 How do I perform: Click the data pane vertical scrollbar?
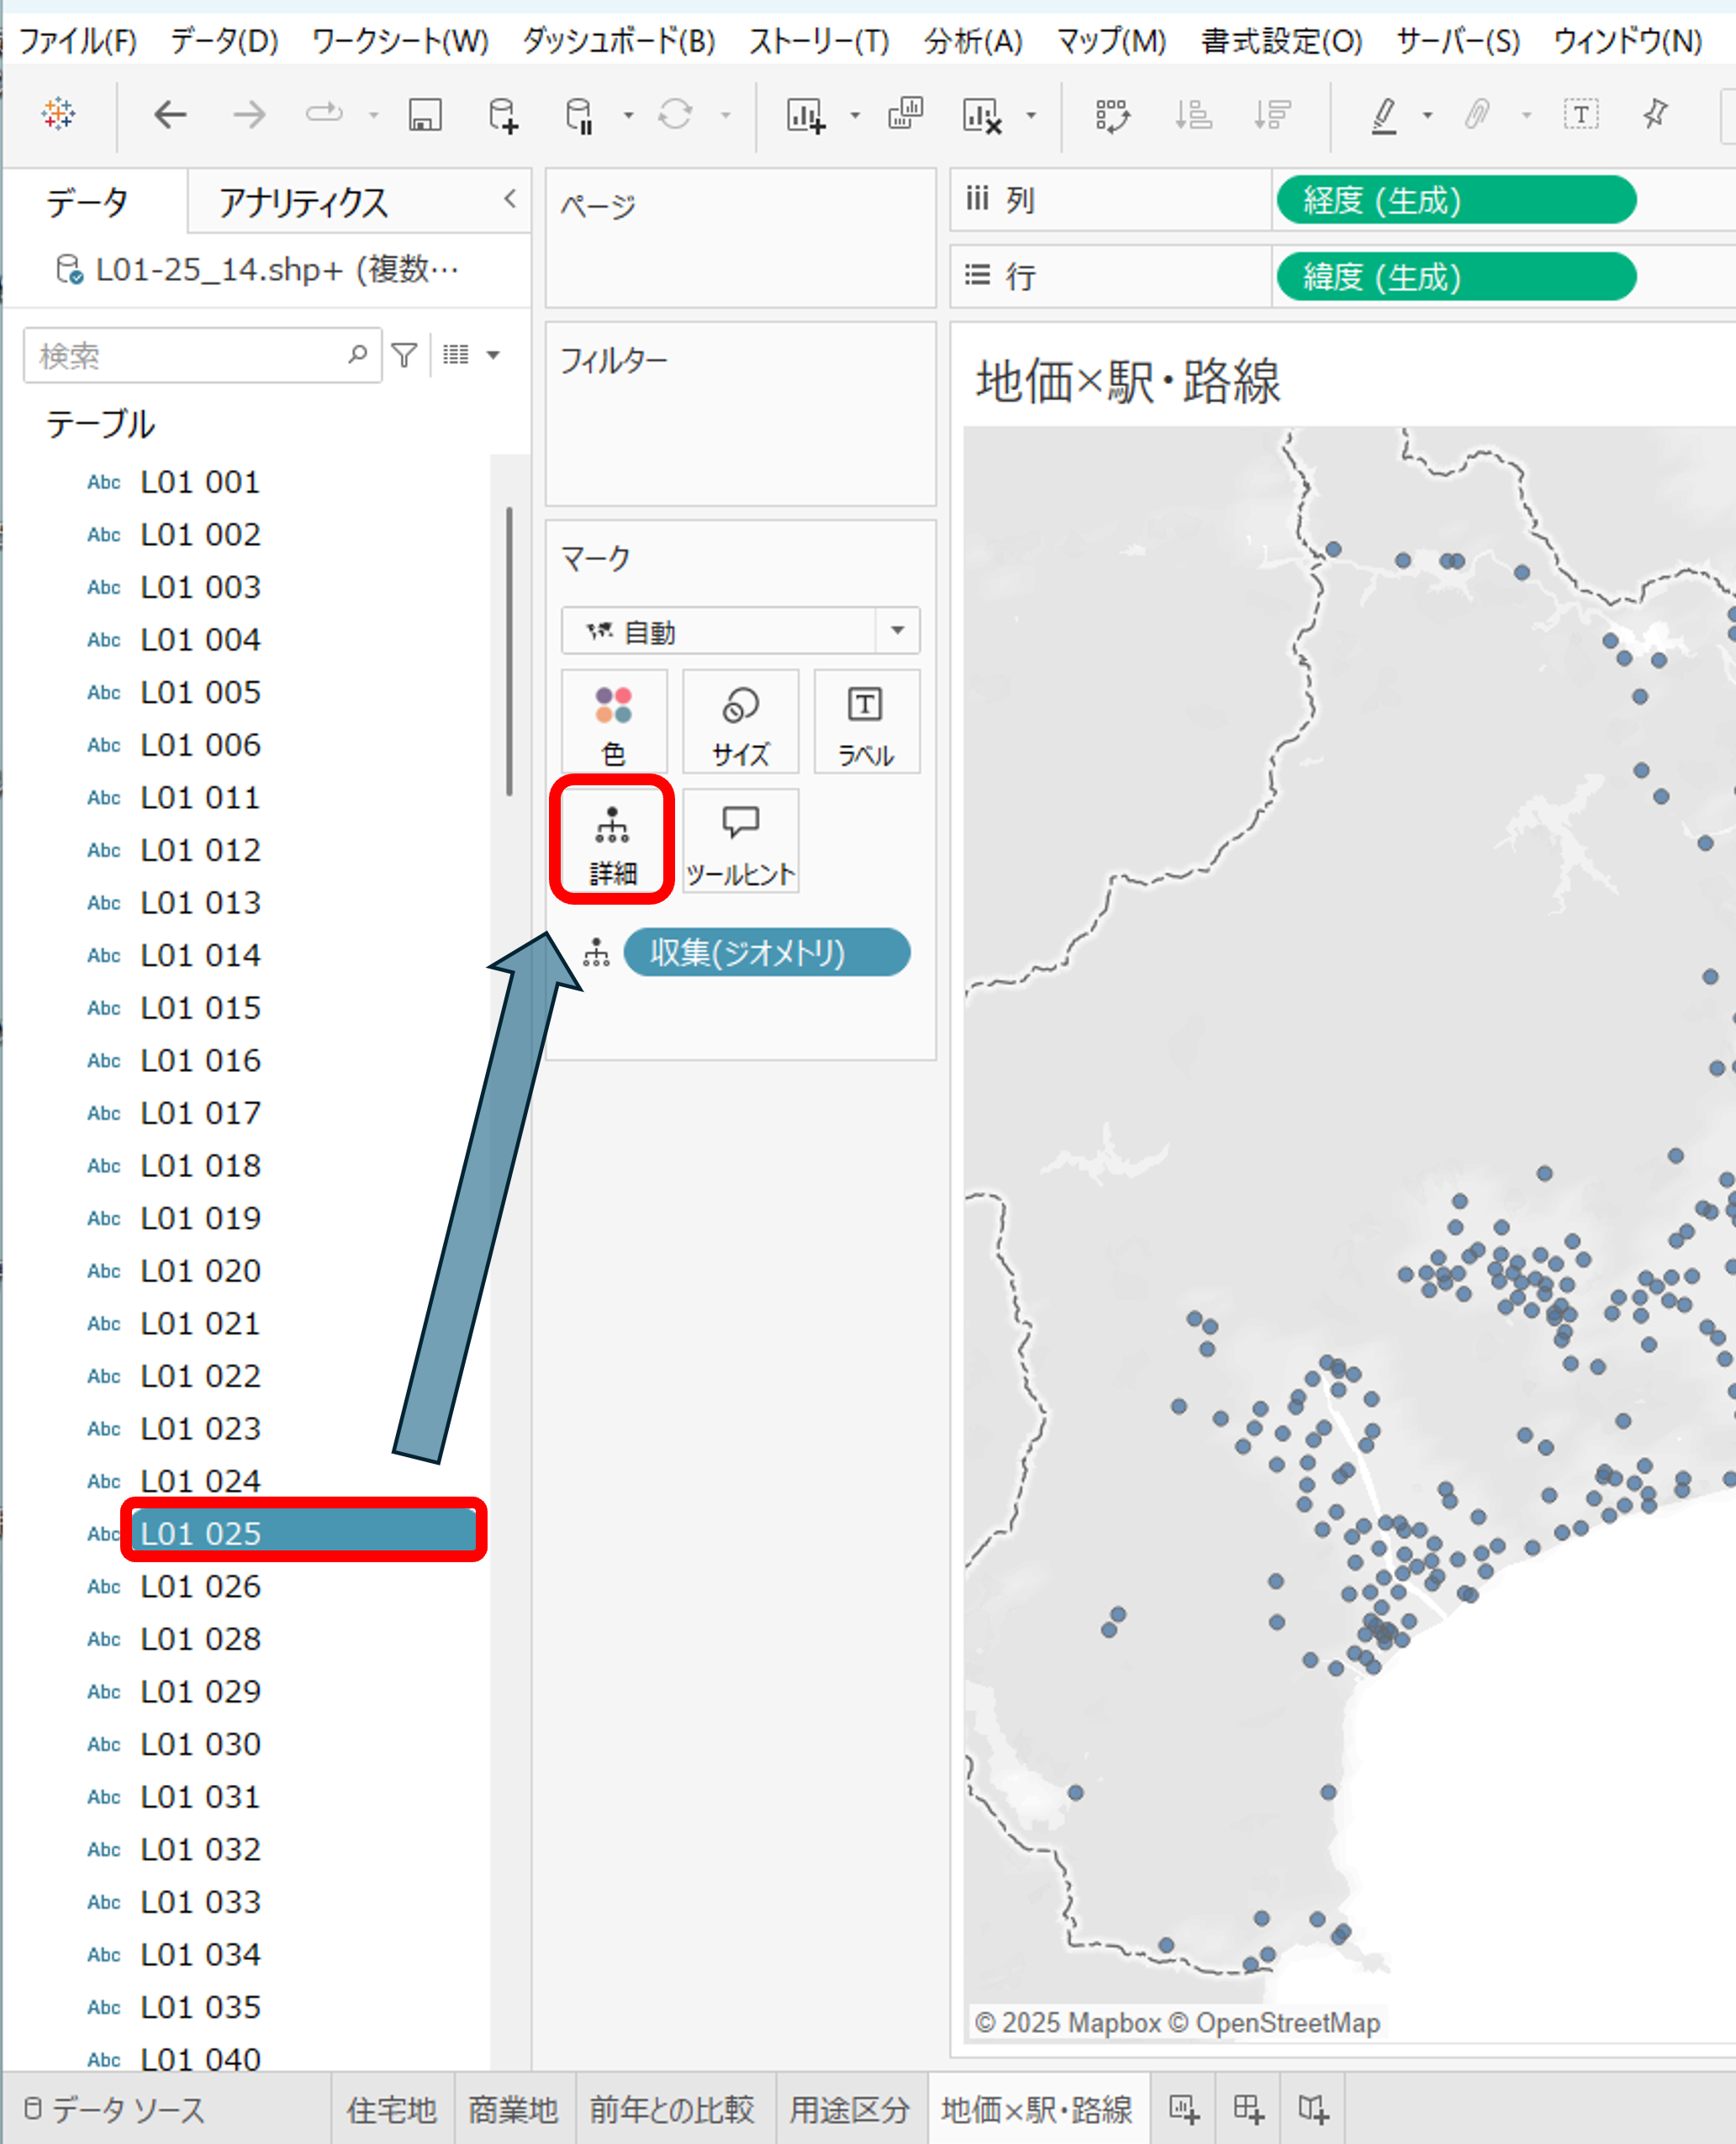point(510,651)
